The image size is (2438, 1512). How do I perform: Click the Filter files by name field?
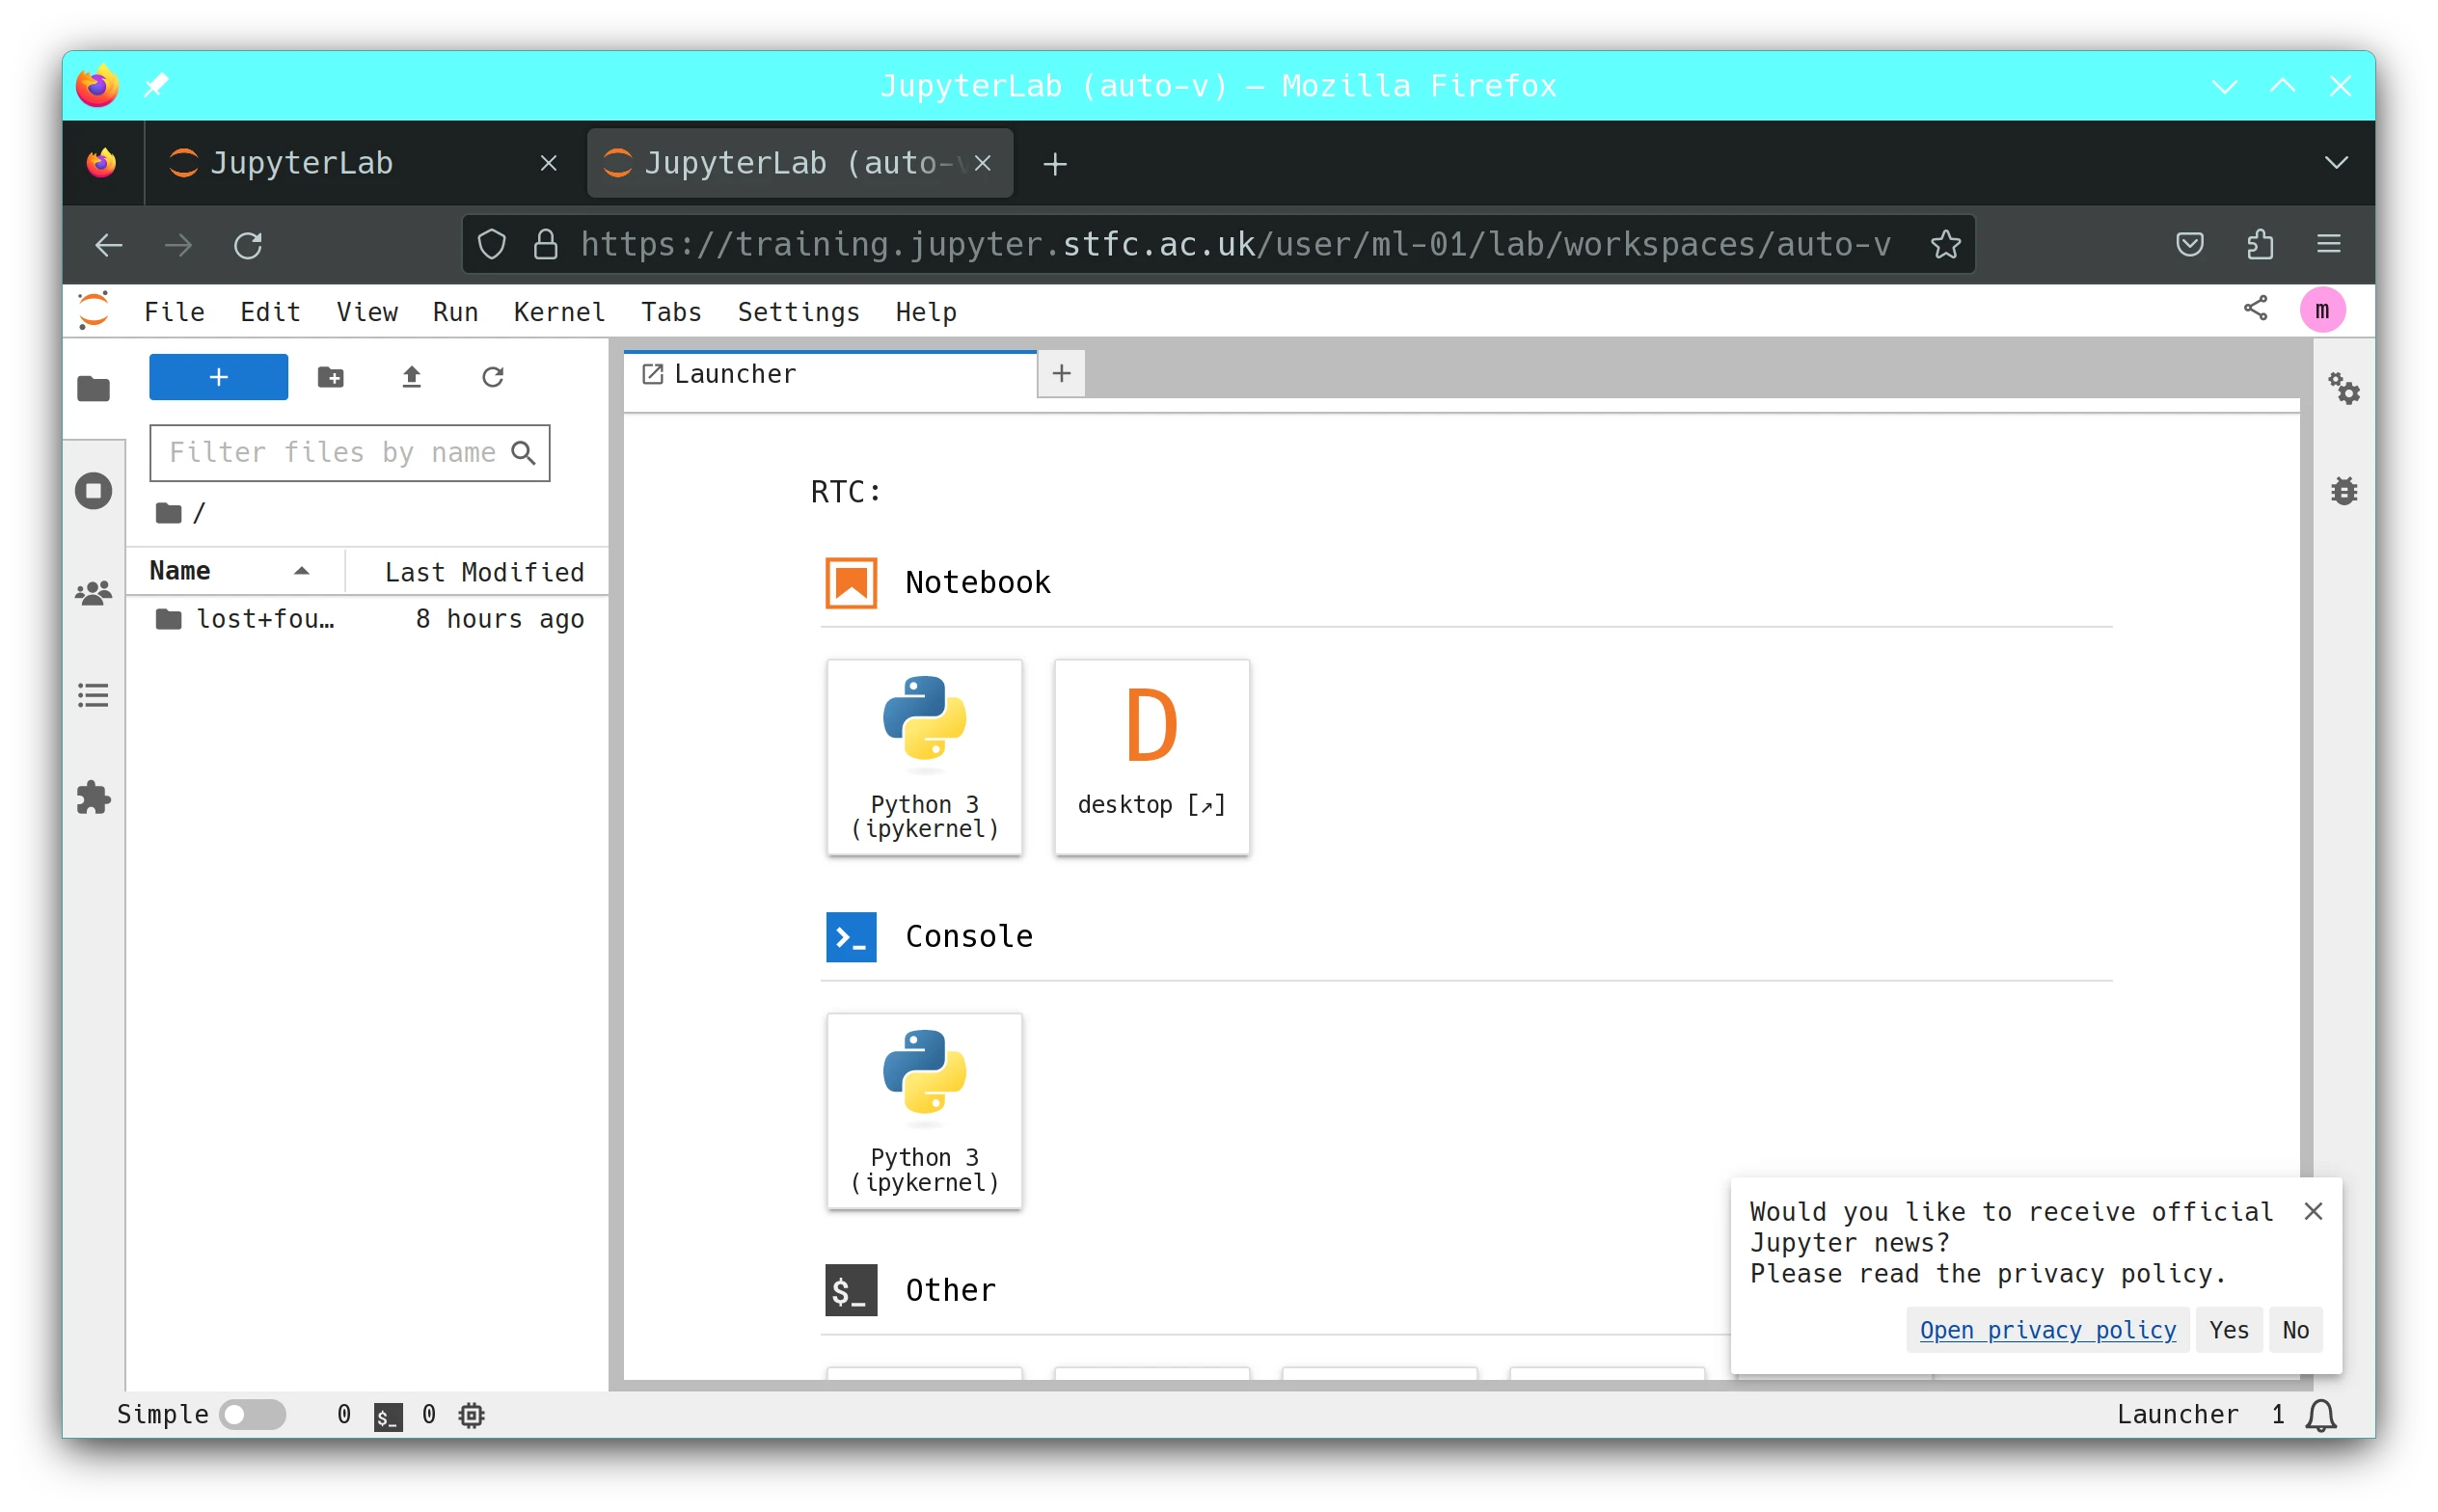(333, 453)
